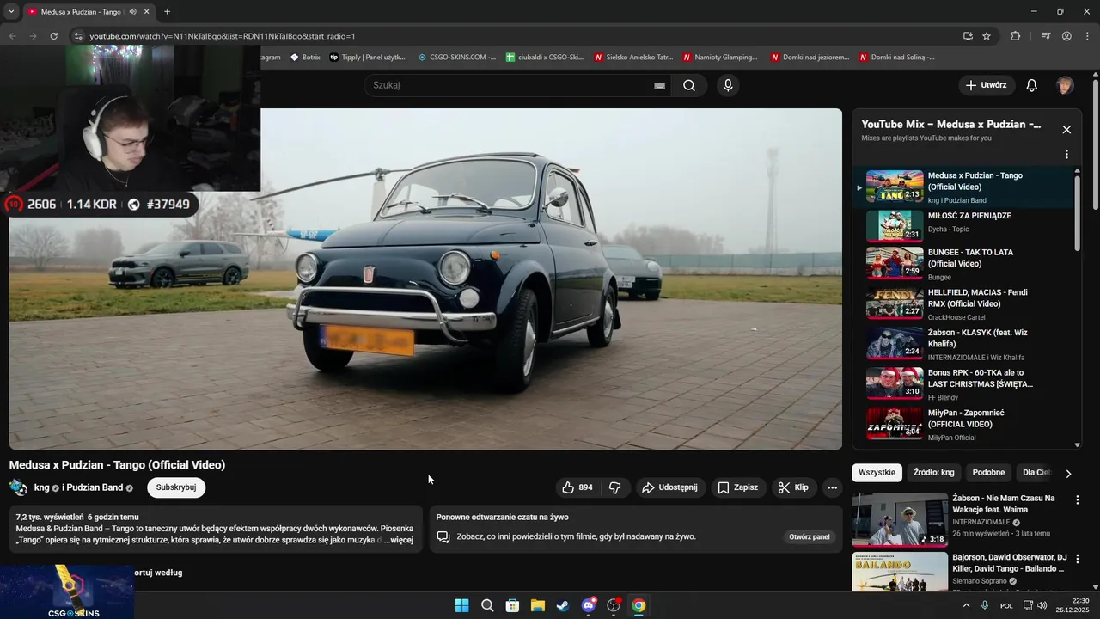Open the YouTube Mix playlist options menu
Image resolution: width=1100 pixels, height=619 pixels.
(x=1066, y=155)
